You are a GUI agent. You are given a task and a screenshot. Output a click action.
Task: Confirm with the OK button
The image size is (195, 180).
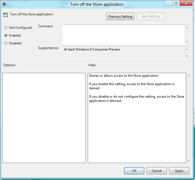[134, 171]
